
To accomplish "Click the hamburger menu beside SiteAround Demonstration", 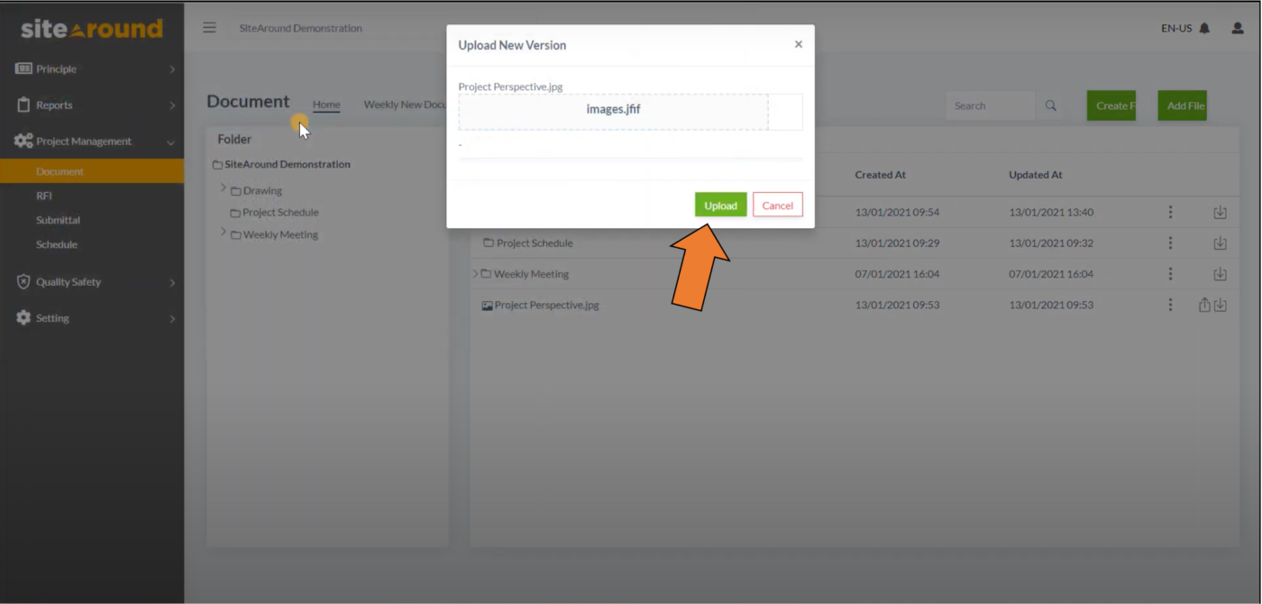I will (x=209, y=27).
